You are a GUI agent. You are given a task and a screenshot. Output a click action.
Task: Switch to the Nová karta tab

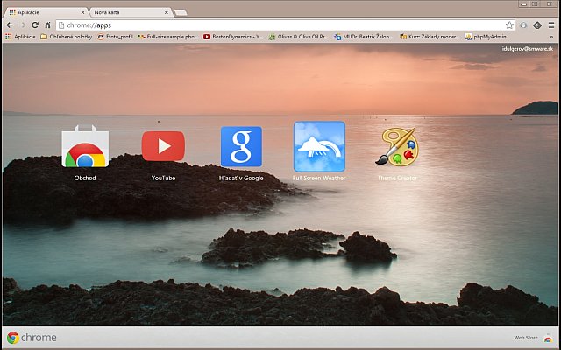(x=130, y=12)
